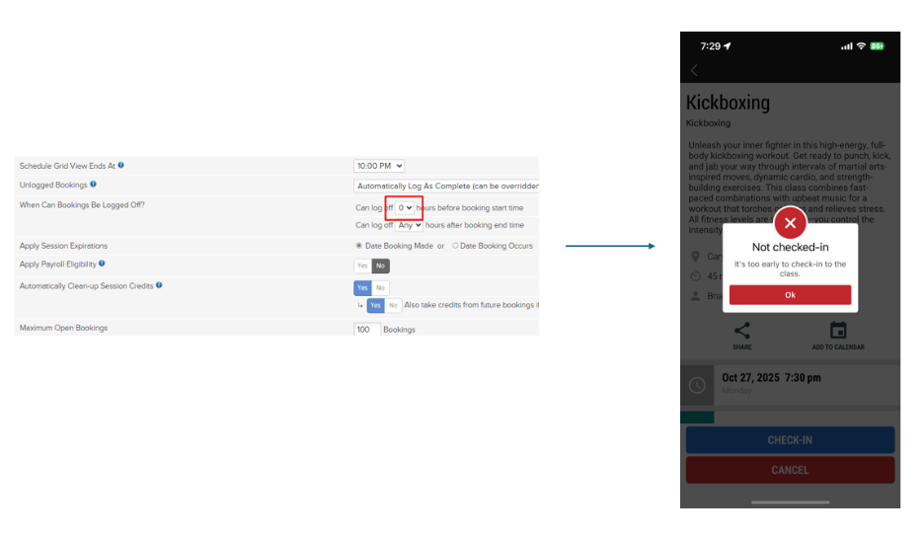924x539 pixels.
Task: Click the Maximum Open Bookings input field
Action: coord(367,330)
